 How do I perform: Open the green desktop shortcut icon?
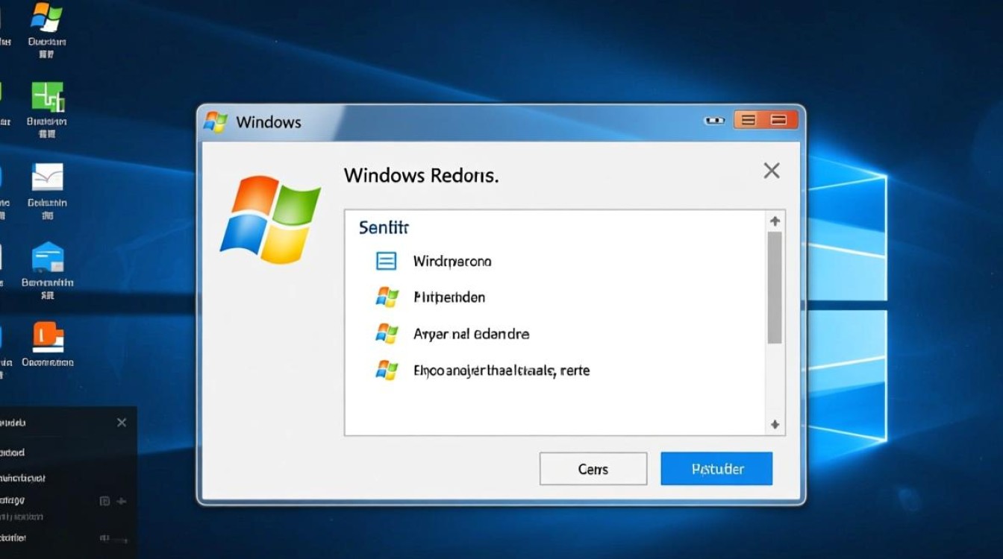coord(48,97)
